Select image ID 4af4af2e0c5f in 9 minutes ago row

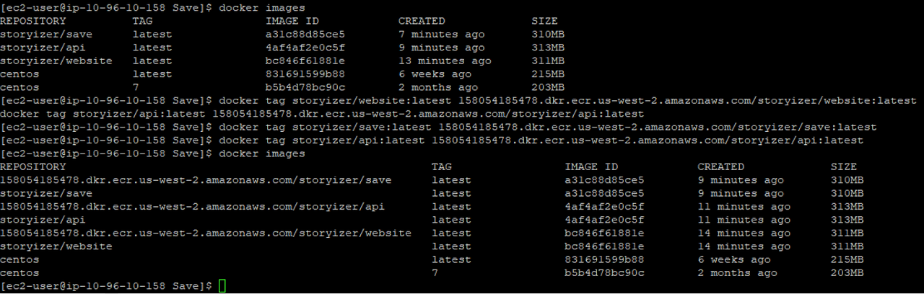pyautogui.click(x=305, y=48)
